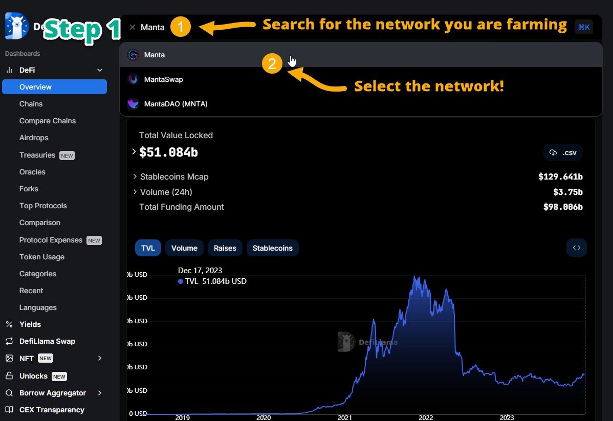
Task: Toggle the Raises chart series
Action: [x=225, y=248]
